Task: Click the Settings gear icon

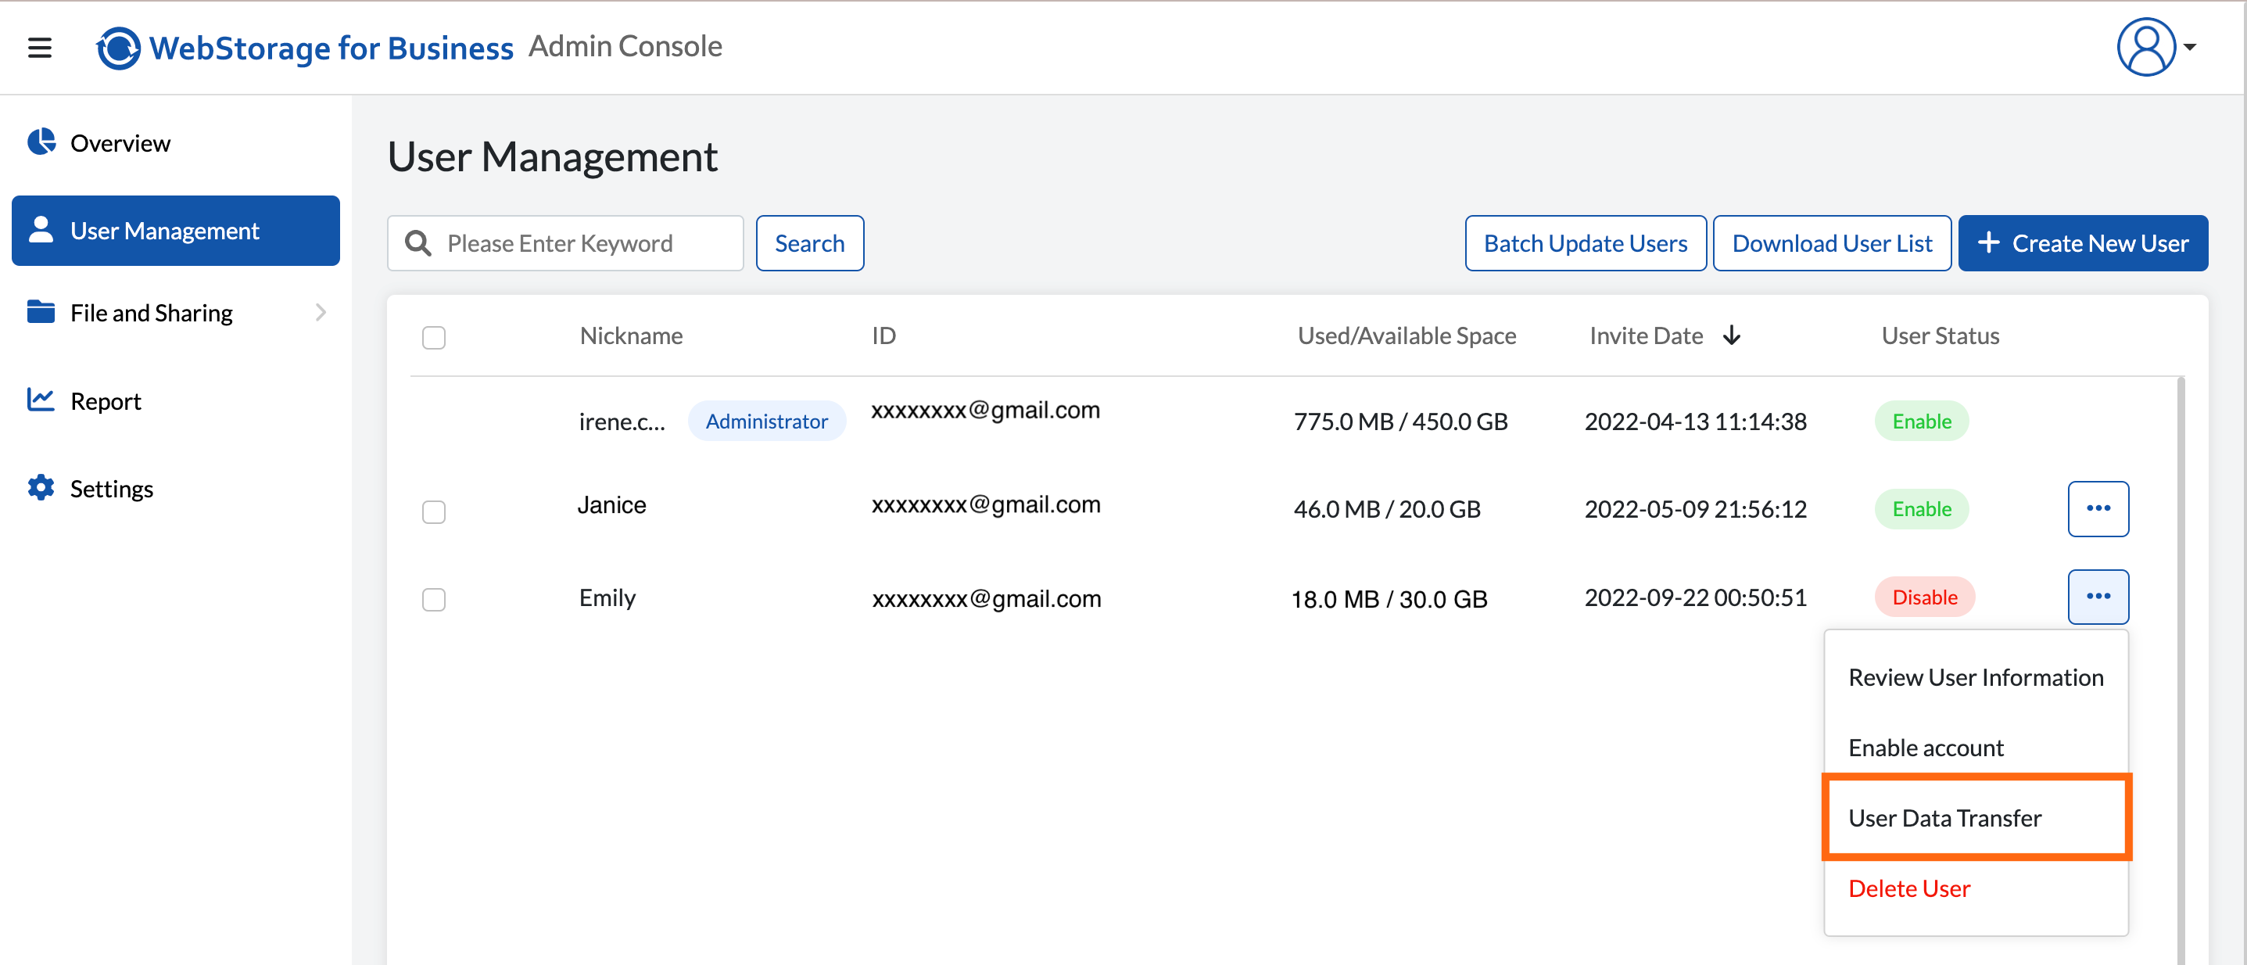Action: click(x=41, y=488)
